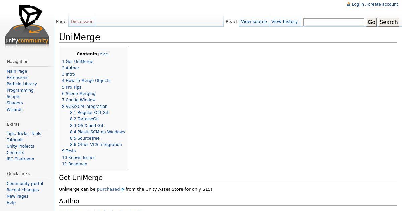Click the purchased Asset Store link
402x211 pixels.
coord(108,189)
